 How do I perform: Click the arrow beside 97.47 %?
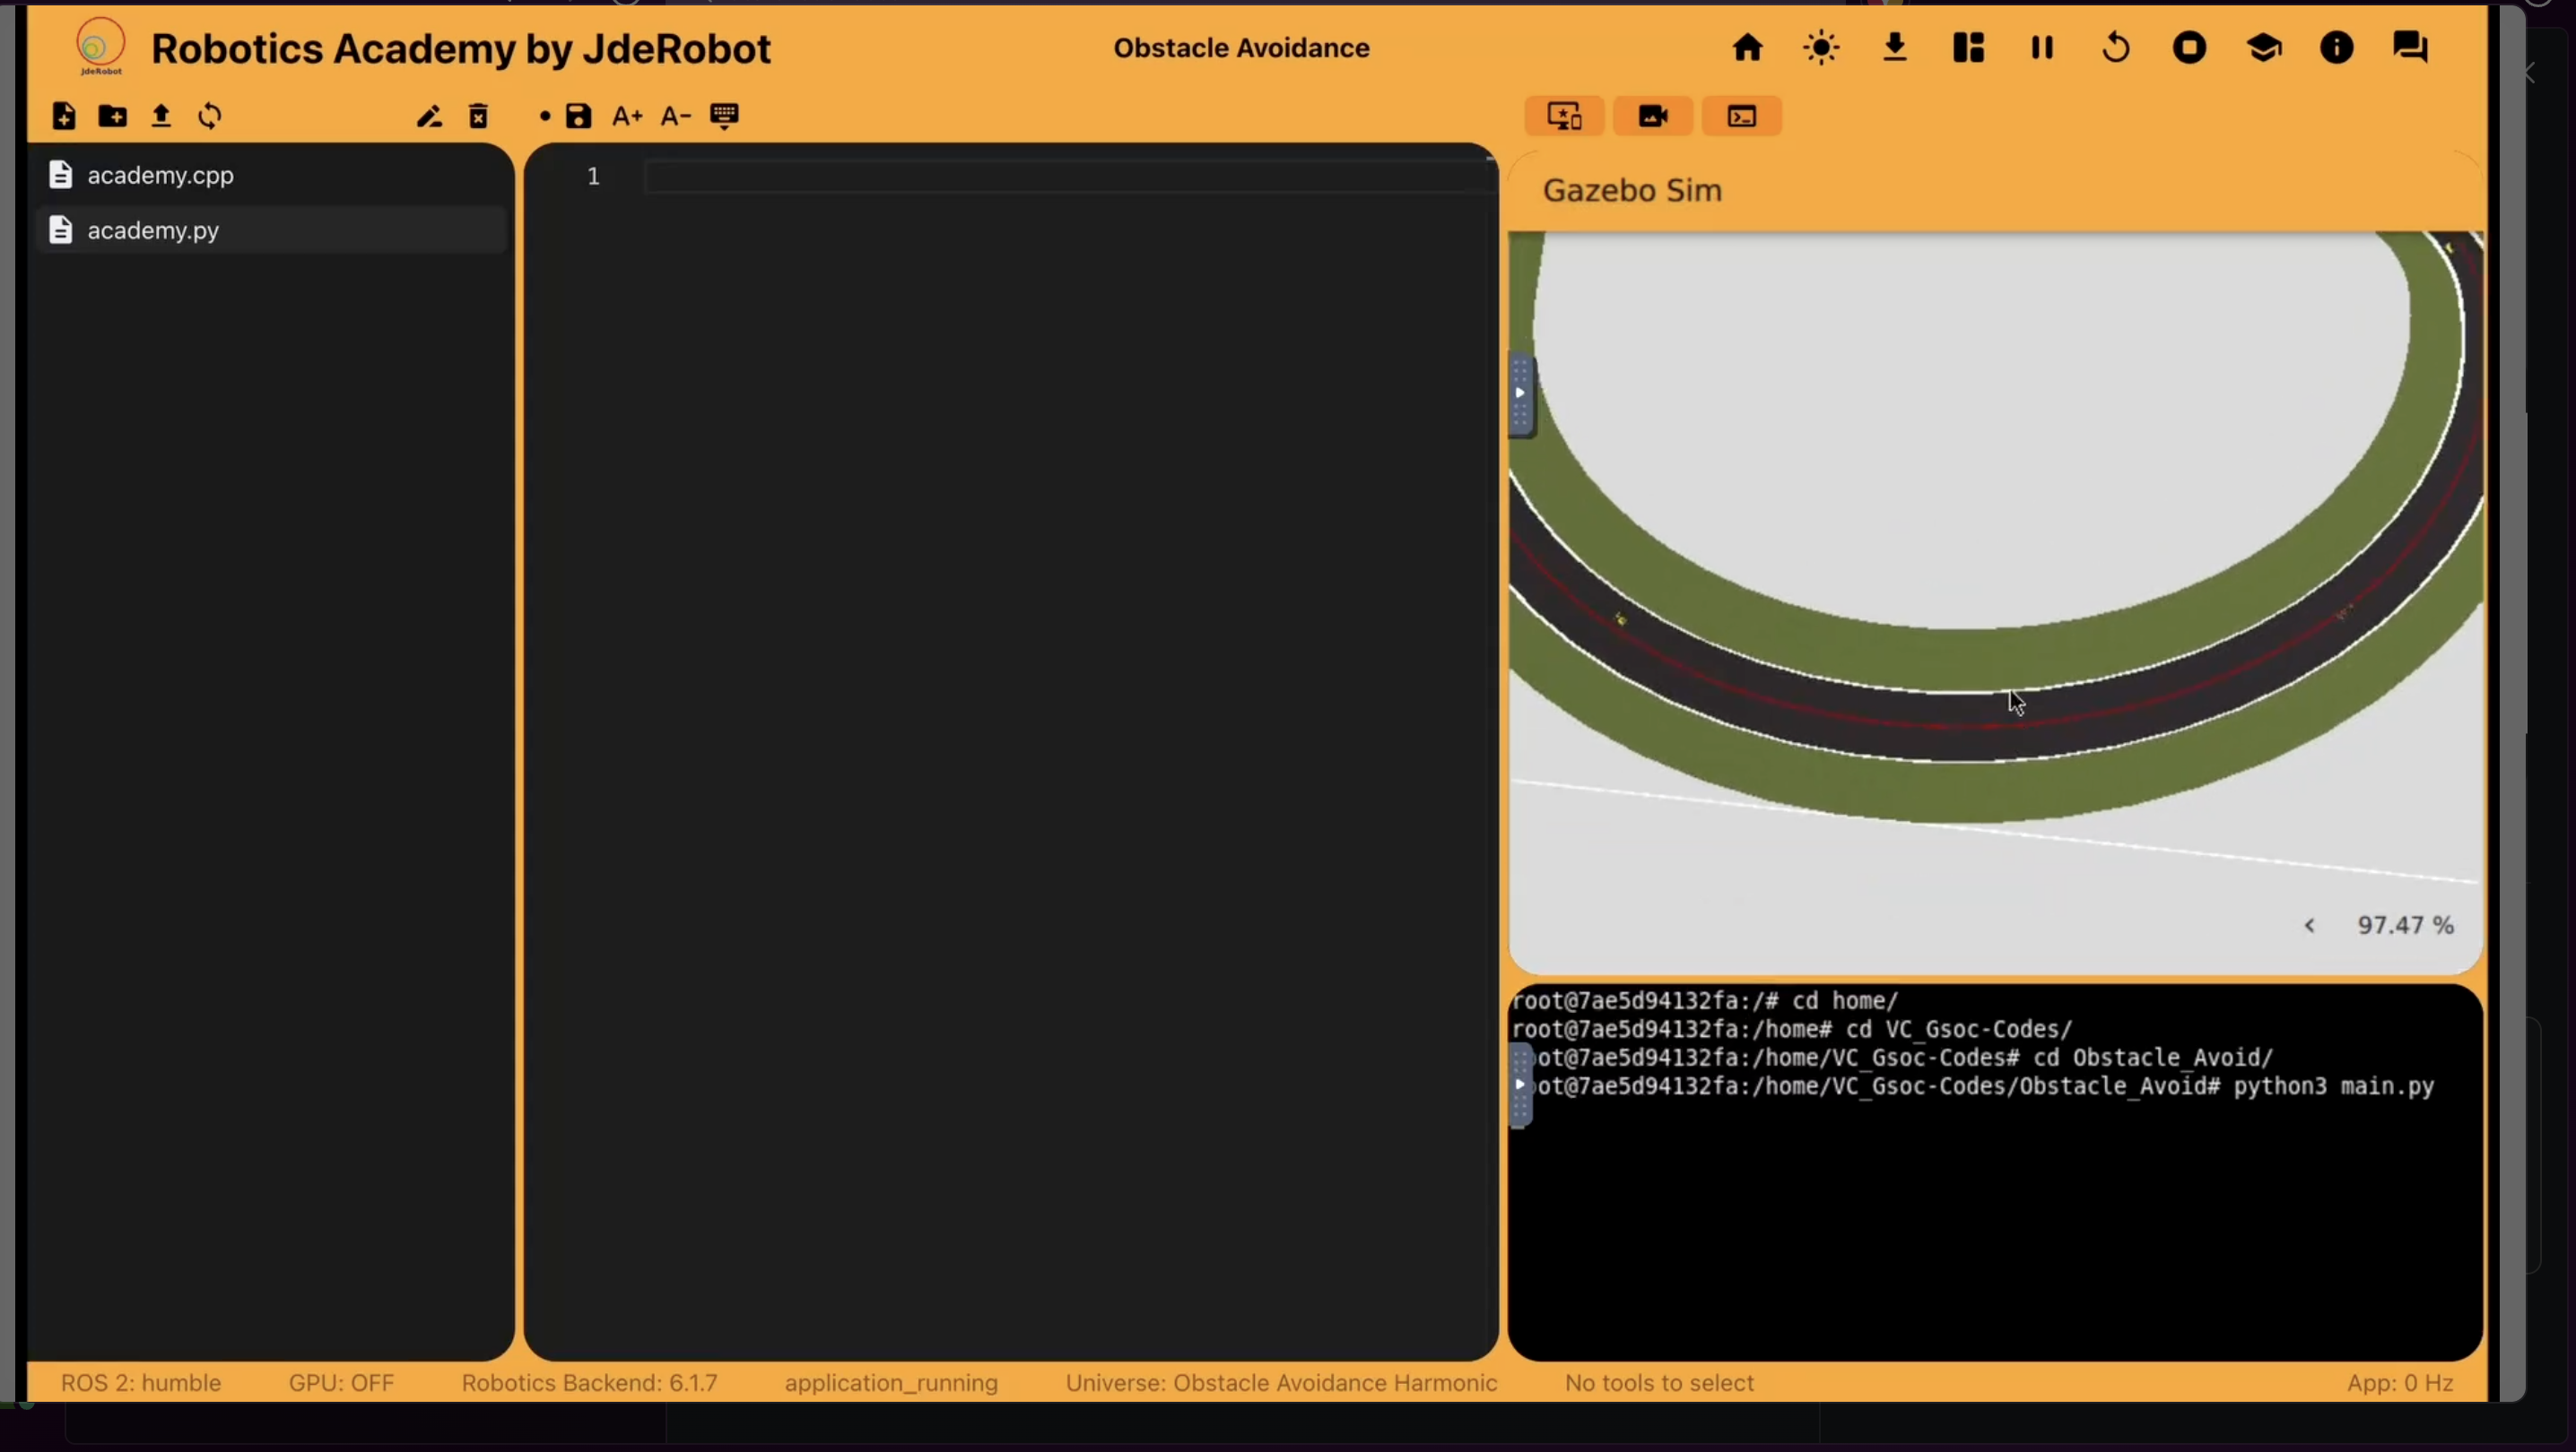coord(2310,925)
